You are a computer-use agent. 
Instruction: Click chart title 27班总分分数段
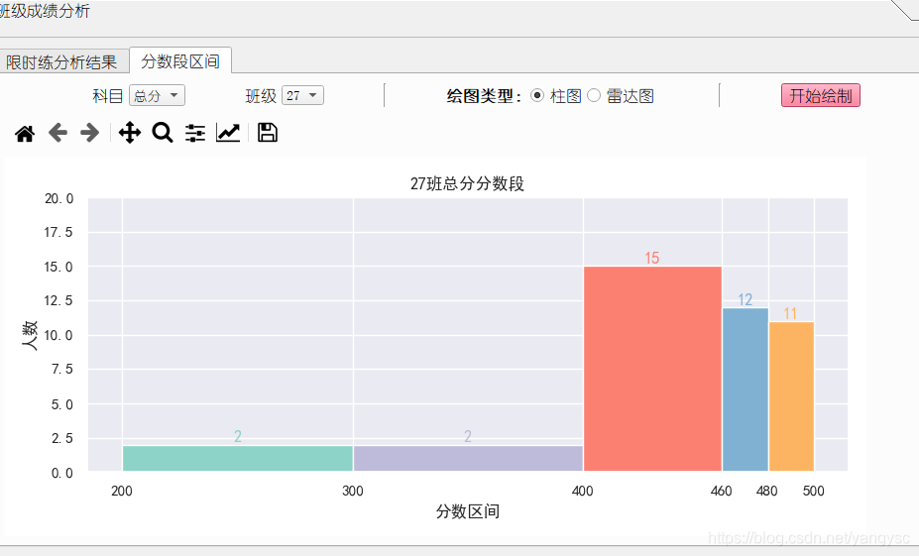point(467,184)
